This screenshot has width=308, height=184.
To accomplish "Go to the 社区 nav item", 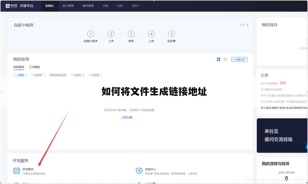I will point(120,6).
